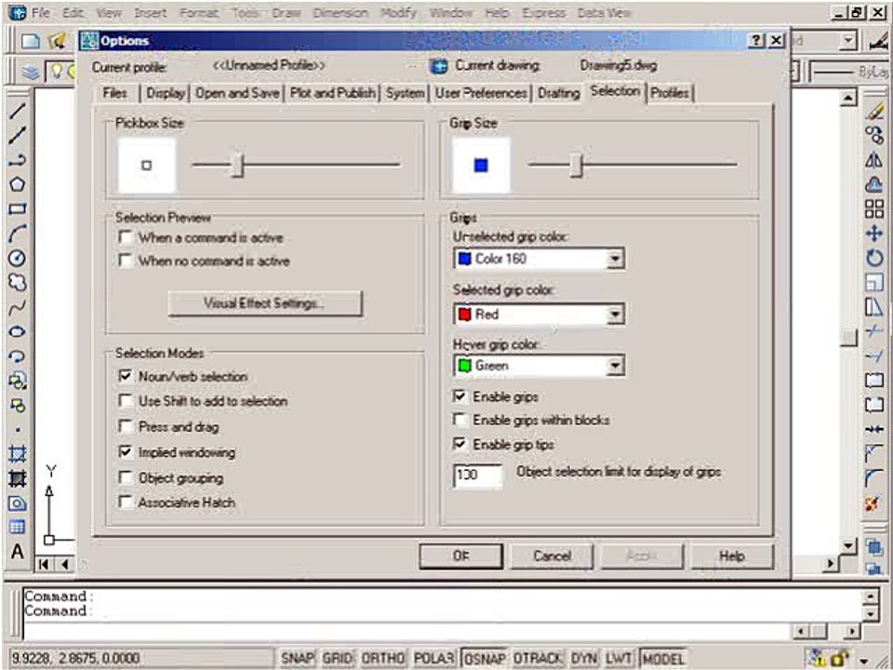The image size is (893, 670).
Task: Click the Cancel button
Action: pyautogui.click(x=552, y=556)
